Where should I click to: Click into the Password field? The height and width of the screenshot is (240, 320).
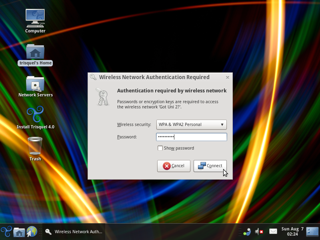click(x=191, y=137)
